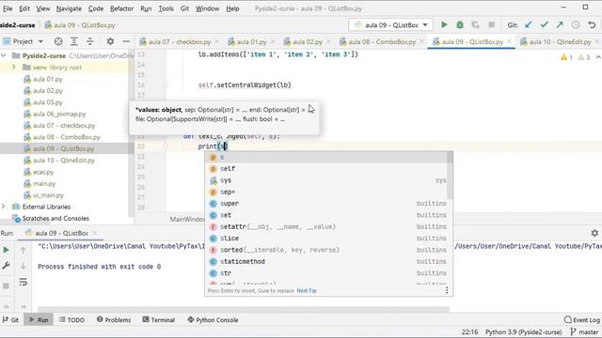Open the Problems tool window

pos(114,319)
